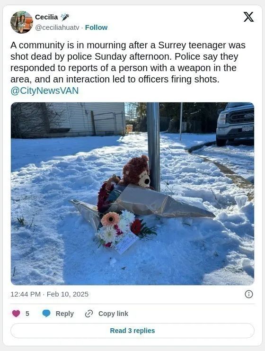Click the tweet text about Surrey teenager
This screenshot has height=351, width=265.
128,62
